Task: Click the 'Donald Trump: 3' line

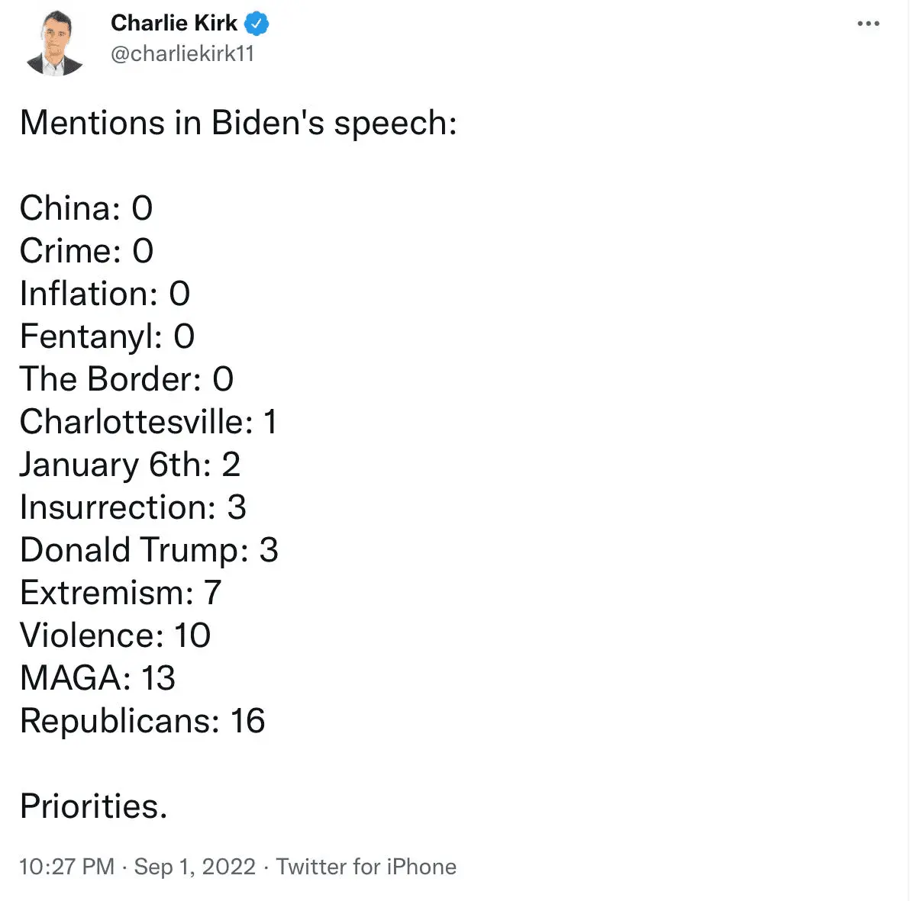Action: pyautogui.click(x=149, y=550)
